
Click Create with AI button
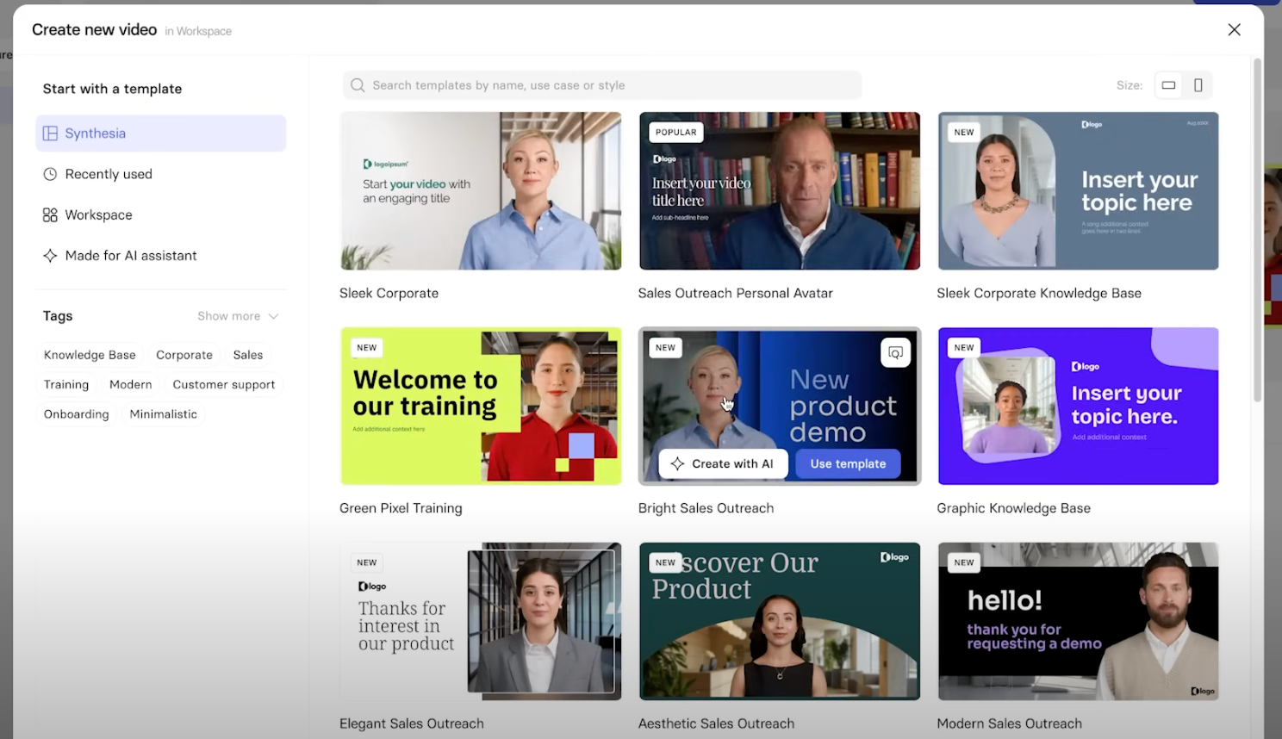724,463
